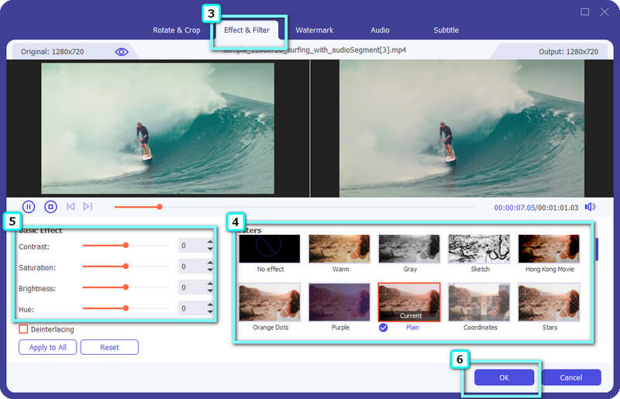620x399 pixels.
Task: Decrease the Brightness value with down arrow
Action: (210, 291)
